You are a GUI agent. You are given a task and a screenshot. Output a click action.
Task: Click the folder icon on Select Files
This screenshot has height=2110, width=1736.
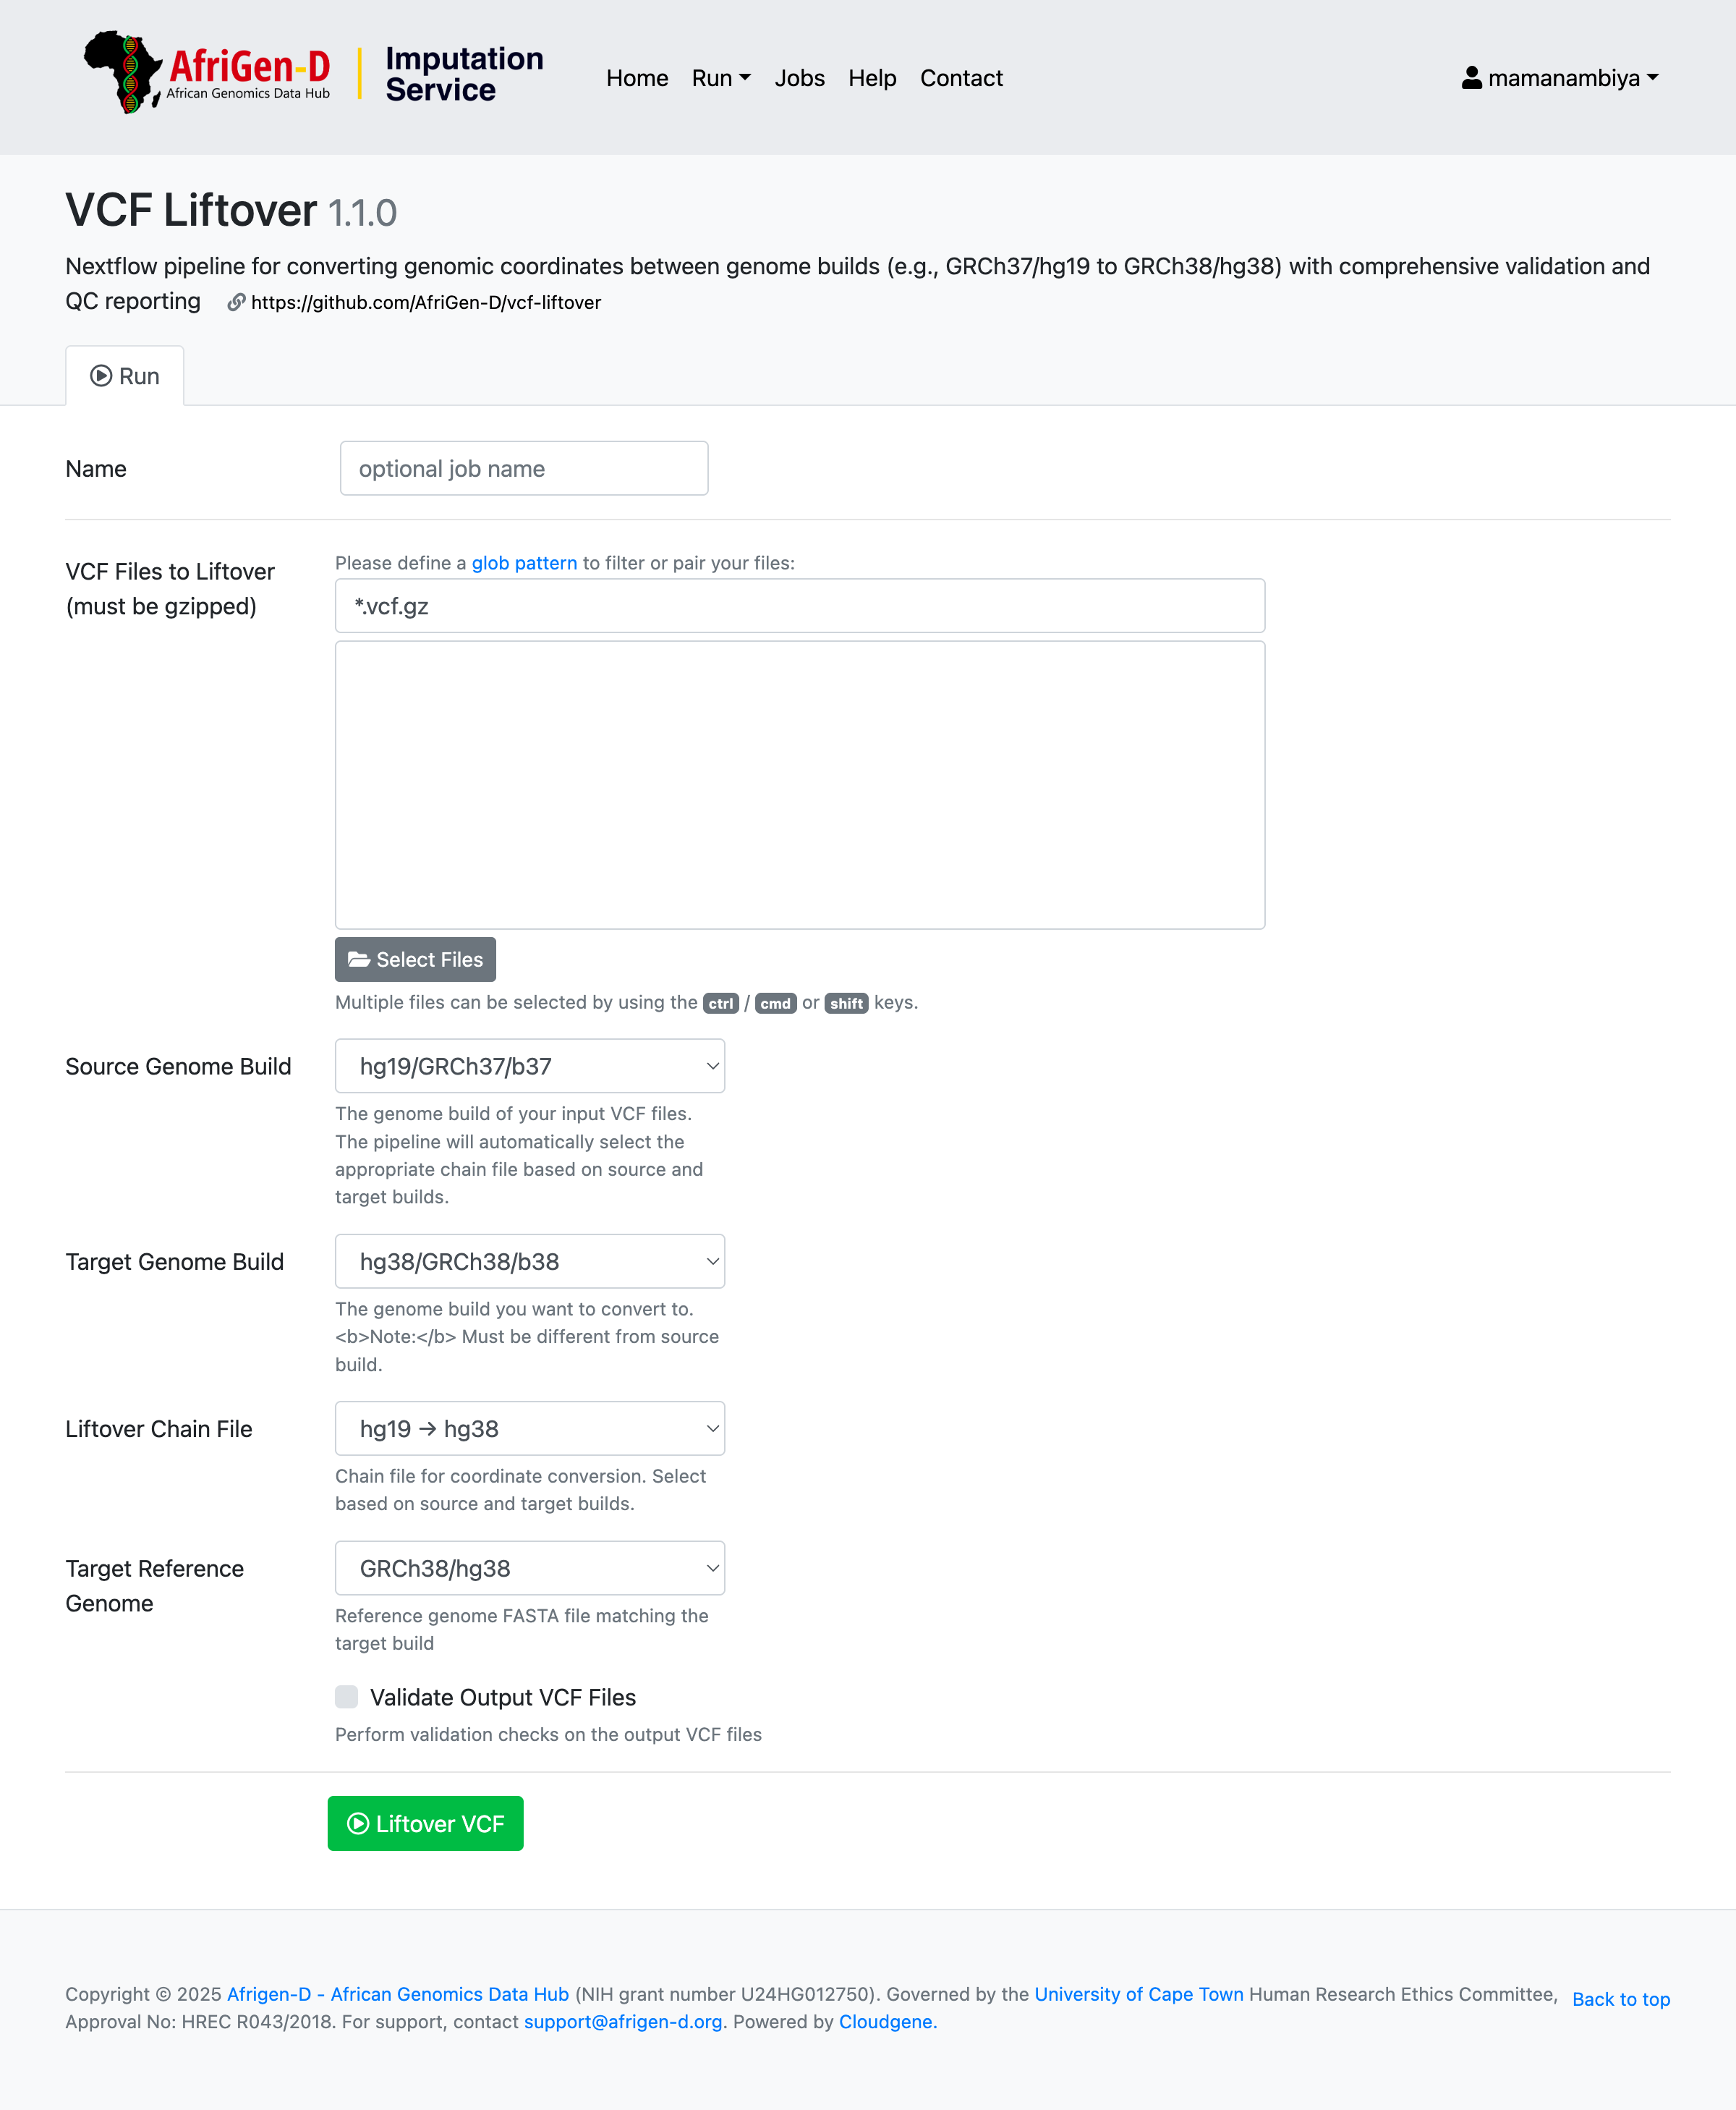coord(358,959)
